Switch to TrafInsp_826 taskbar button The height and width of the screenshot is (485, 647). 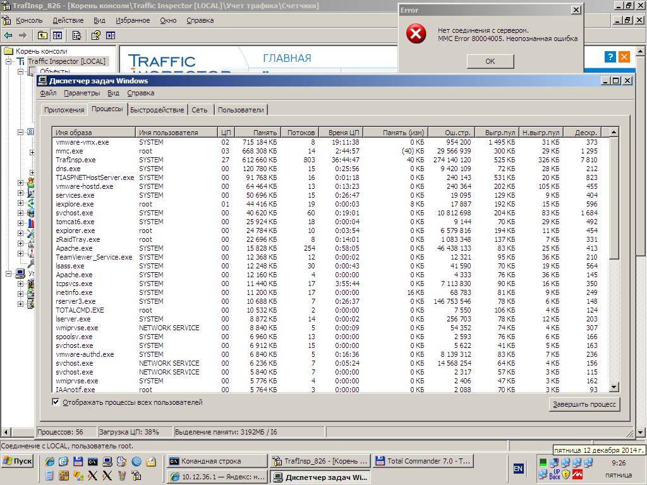click(320, 461)
